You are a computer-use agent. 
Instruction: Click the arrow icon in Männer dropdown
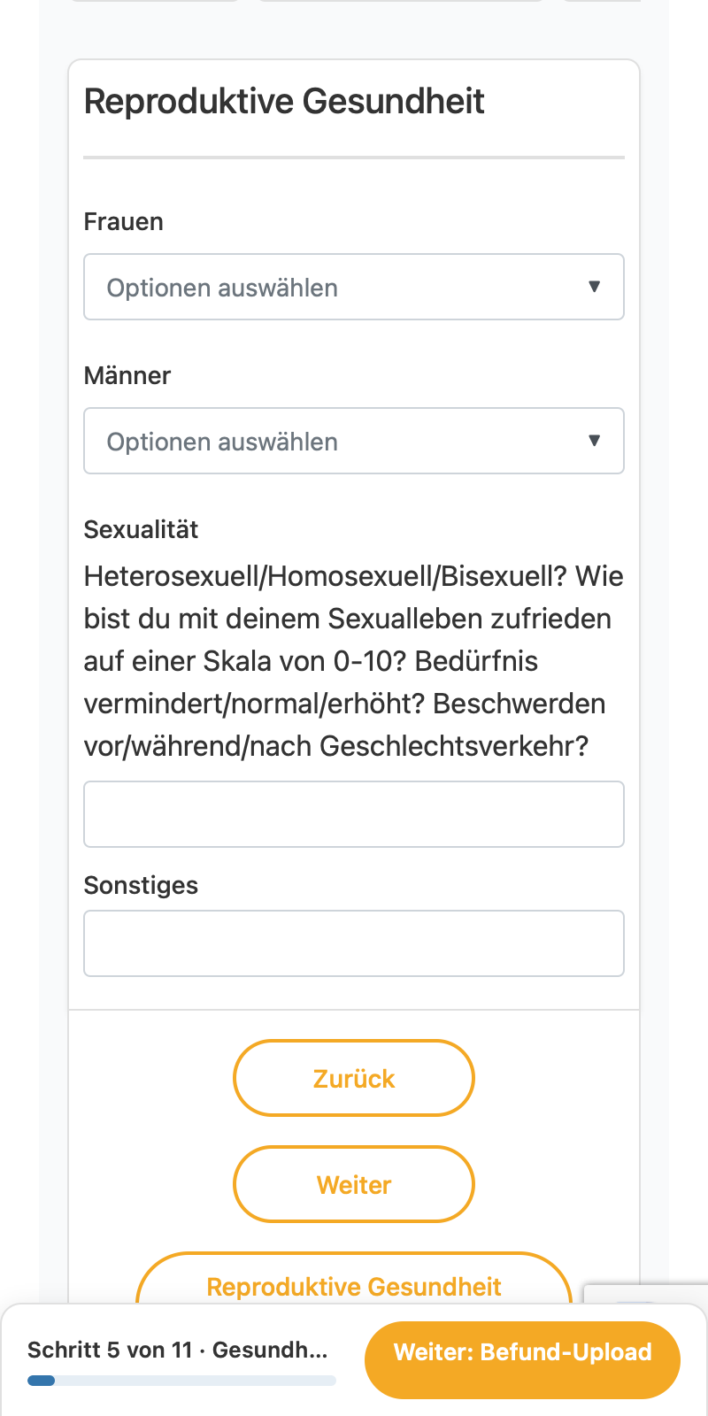[595, 441]
